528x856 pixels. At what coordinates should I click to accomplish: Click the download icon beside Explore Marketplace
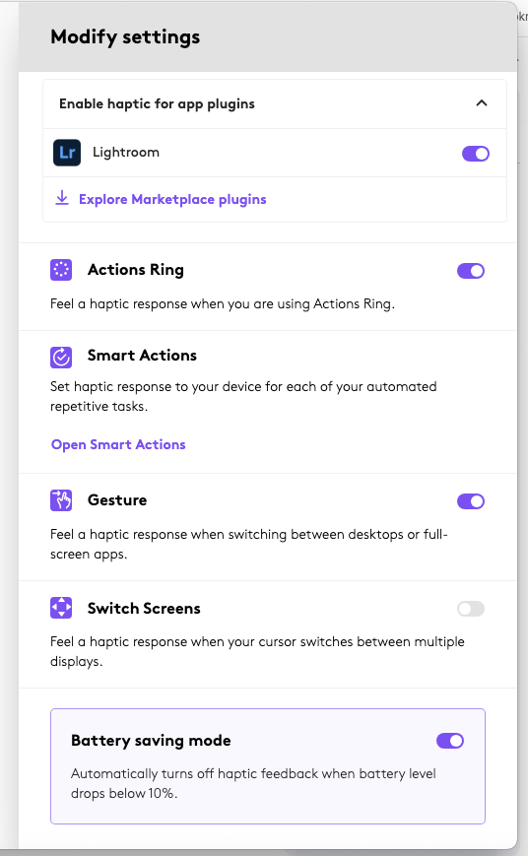point(62,198)
